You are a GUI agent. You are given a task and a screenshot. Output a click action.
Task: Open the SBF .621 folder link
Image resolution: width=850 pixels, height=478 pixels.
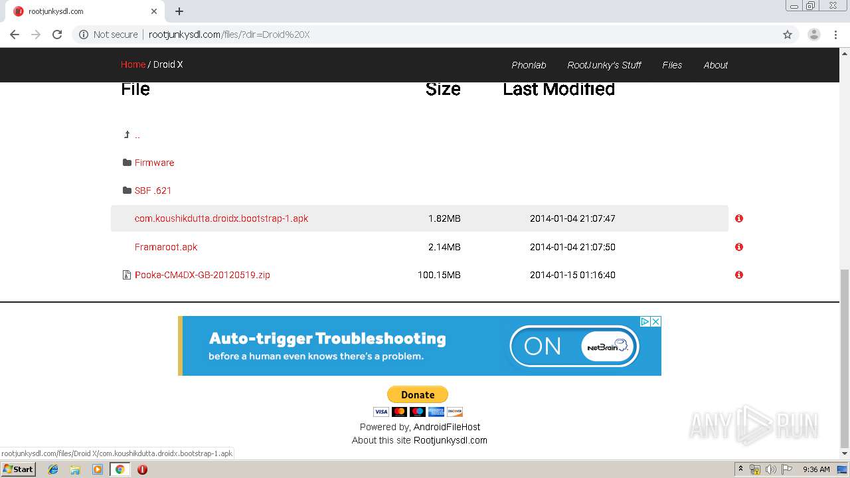point(153,191)
